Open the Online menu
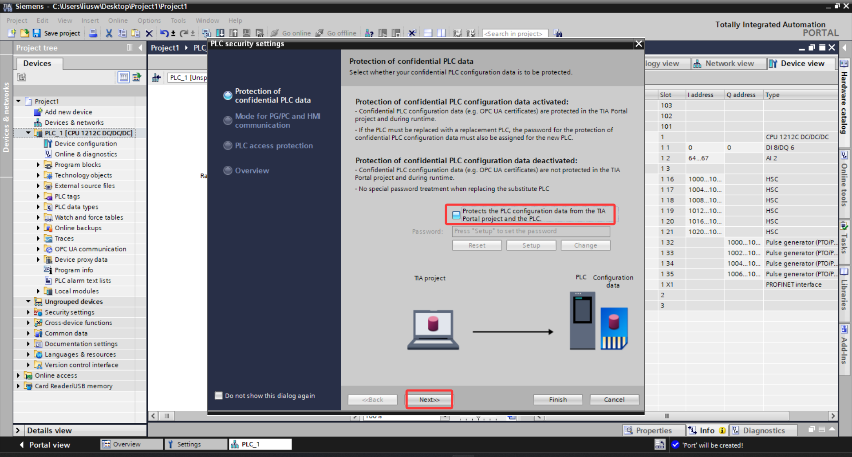 [118, 20]
